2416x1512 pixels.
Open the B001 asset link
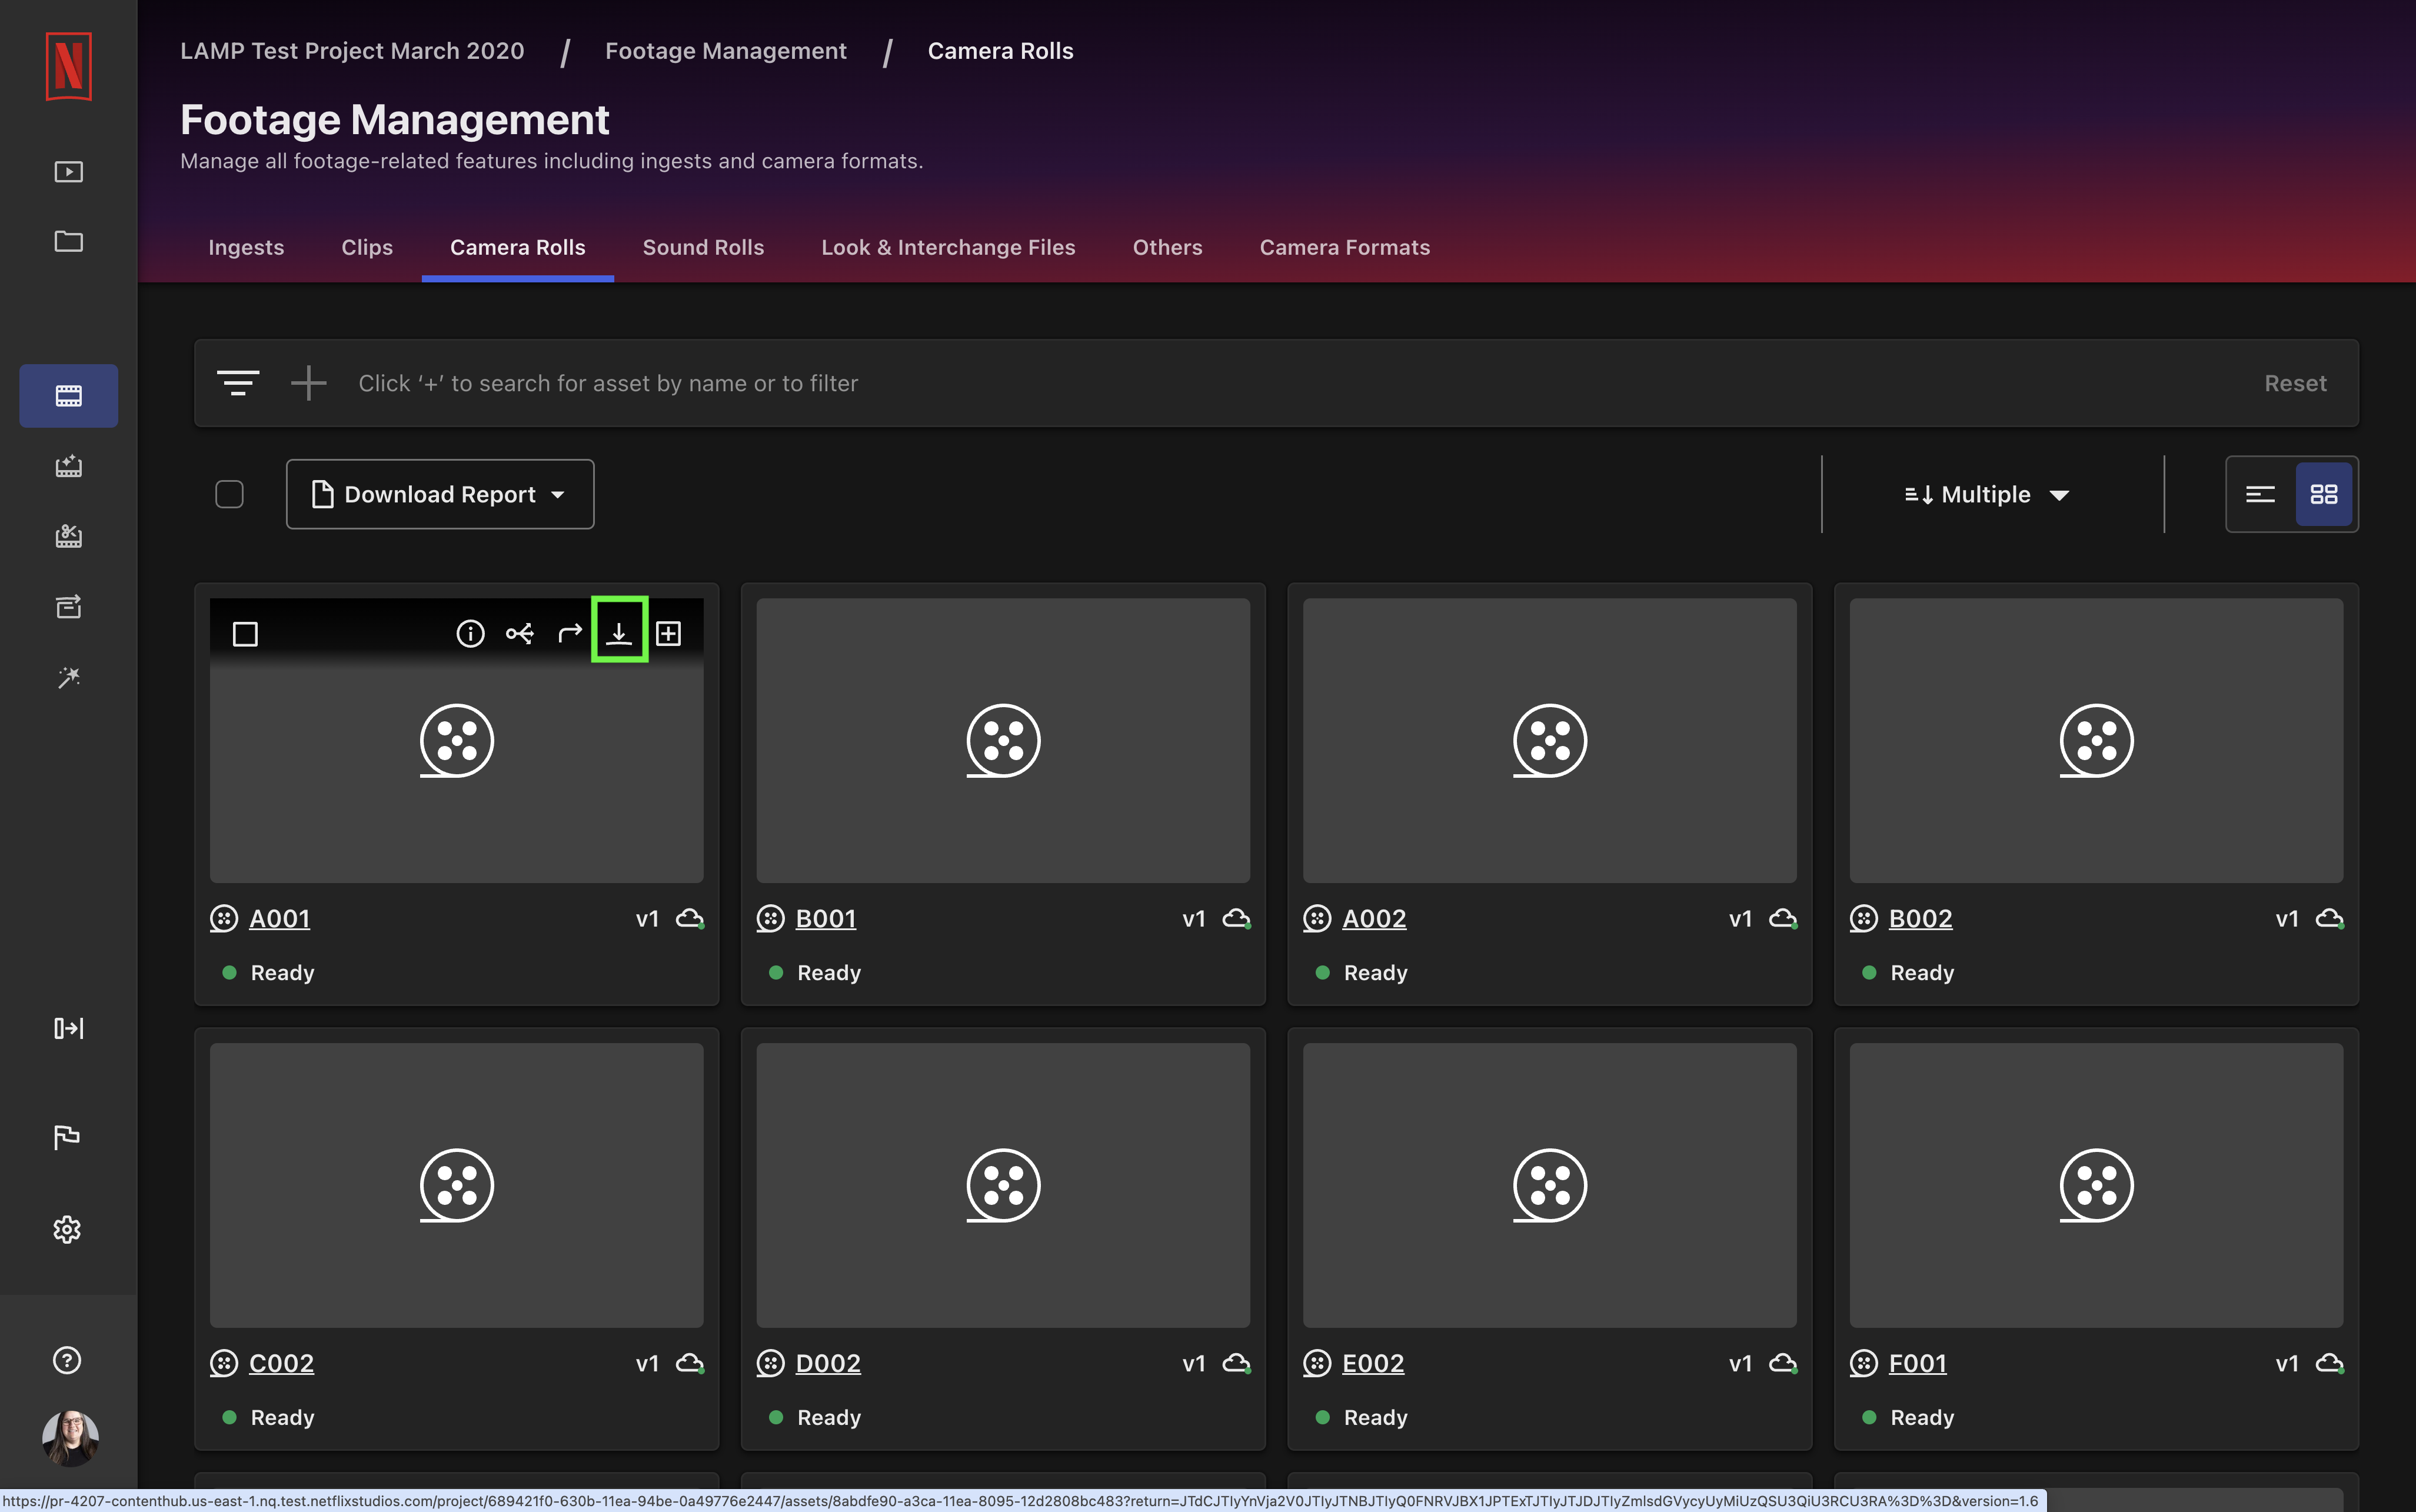(x=826, y=918)
